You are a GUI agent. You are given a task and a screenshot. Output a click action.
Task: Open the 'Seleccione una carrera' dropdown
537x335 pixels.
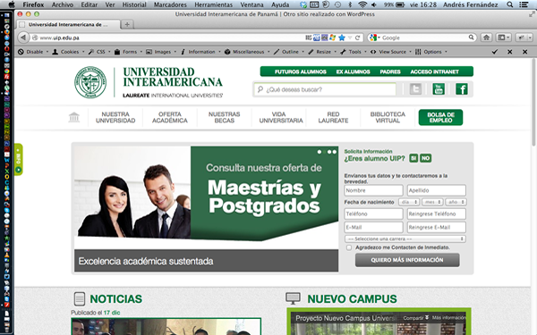point(405,239)
